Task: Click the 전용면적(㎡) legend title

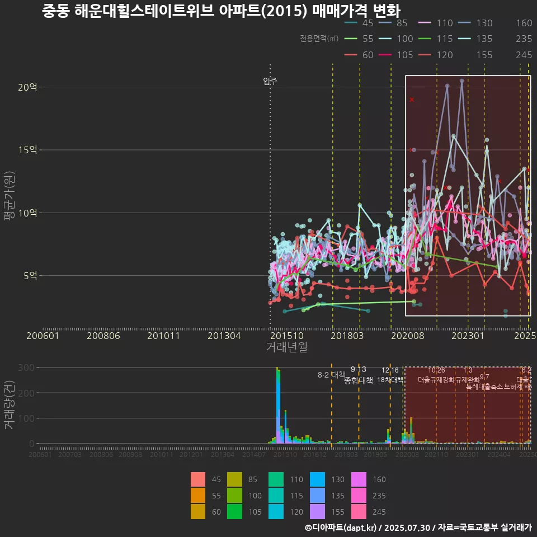Action: [319, 39]
